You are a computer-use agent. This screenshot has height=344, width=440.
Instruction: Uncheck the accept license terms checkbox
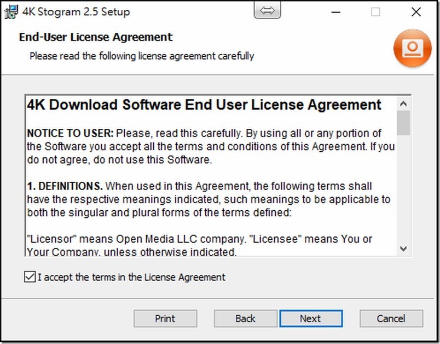(30, 277)
